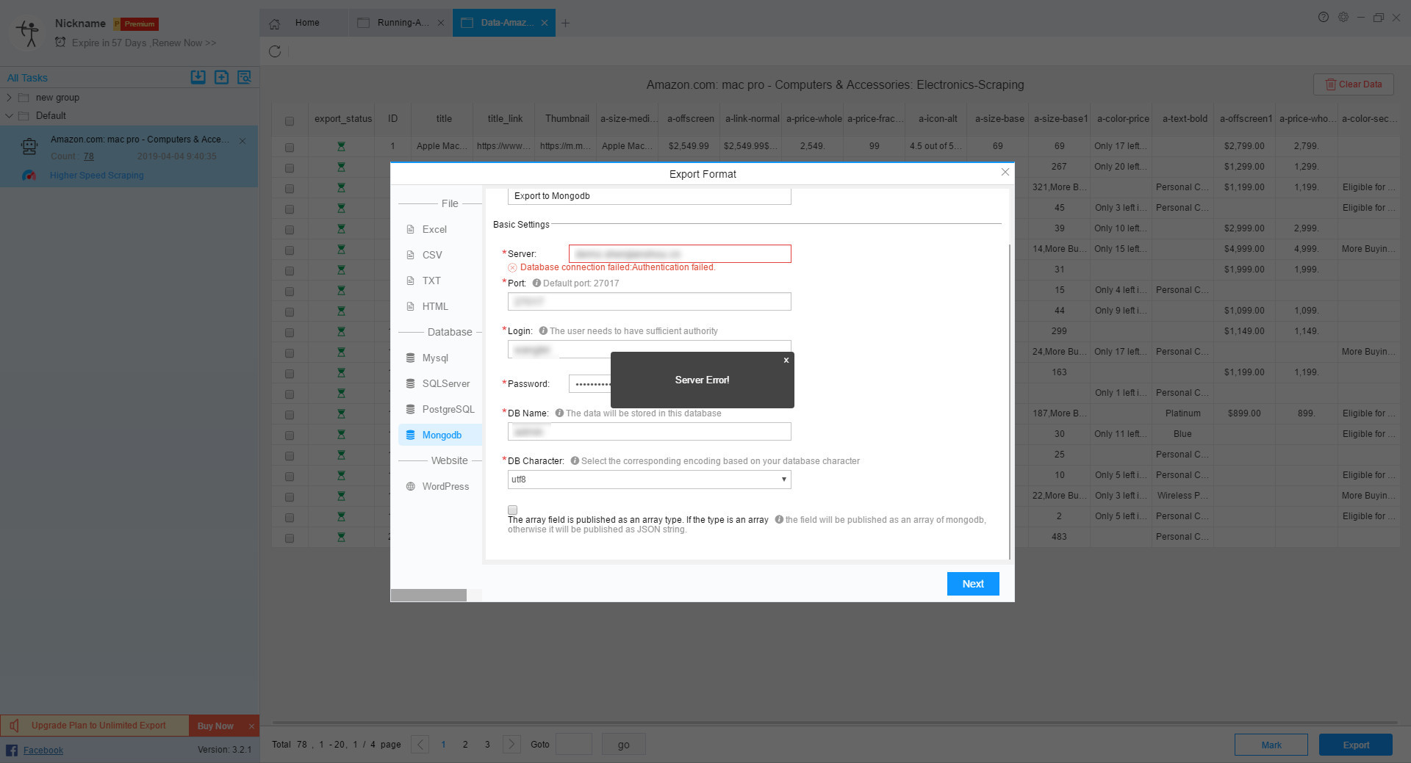Click the go button

tap(623, 744)
